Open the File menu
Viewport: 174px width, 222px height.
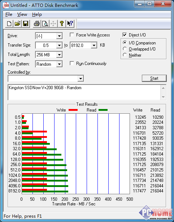(x=9, y=14)
